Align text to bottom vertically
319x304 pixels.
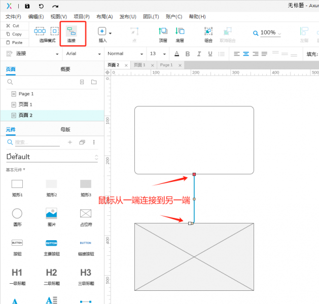294,54
